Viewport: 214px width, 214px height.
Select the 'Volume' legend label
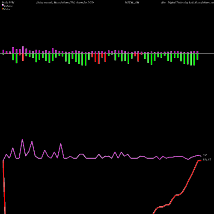point(8,6)
